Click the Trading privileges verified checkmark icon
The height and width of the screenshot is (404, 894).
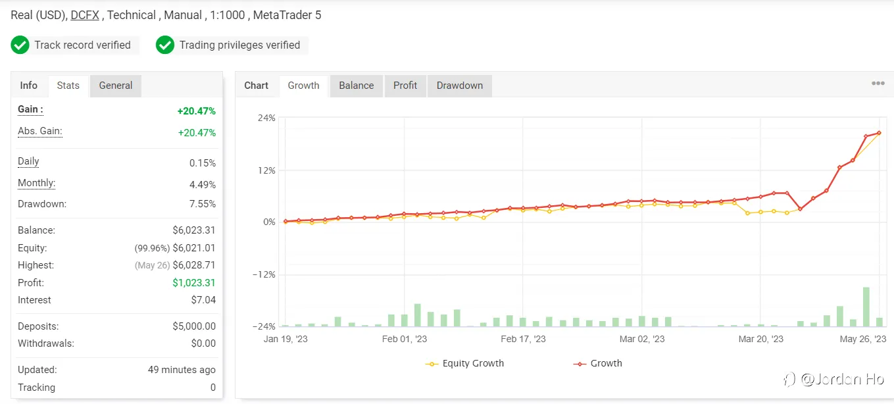165,45
